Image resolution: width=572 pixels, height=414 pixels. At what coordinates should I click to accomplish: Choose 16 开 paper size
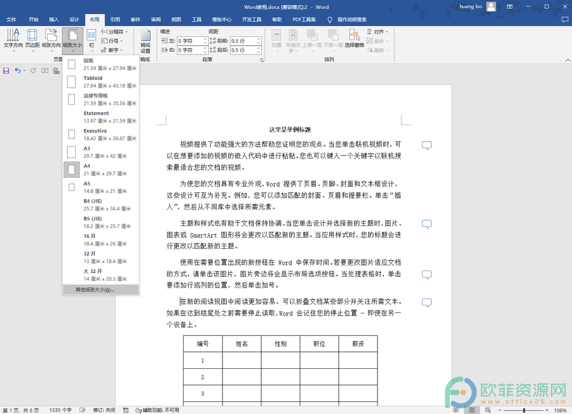(x=100, y=240)
